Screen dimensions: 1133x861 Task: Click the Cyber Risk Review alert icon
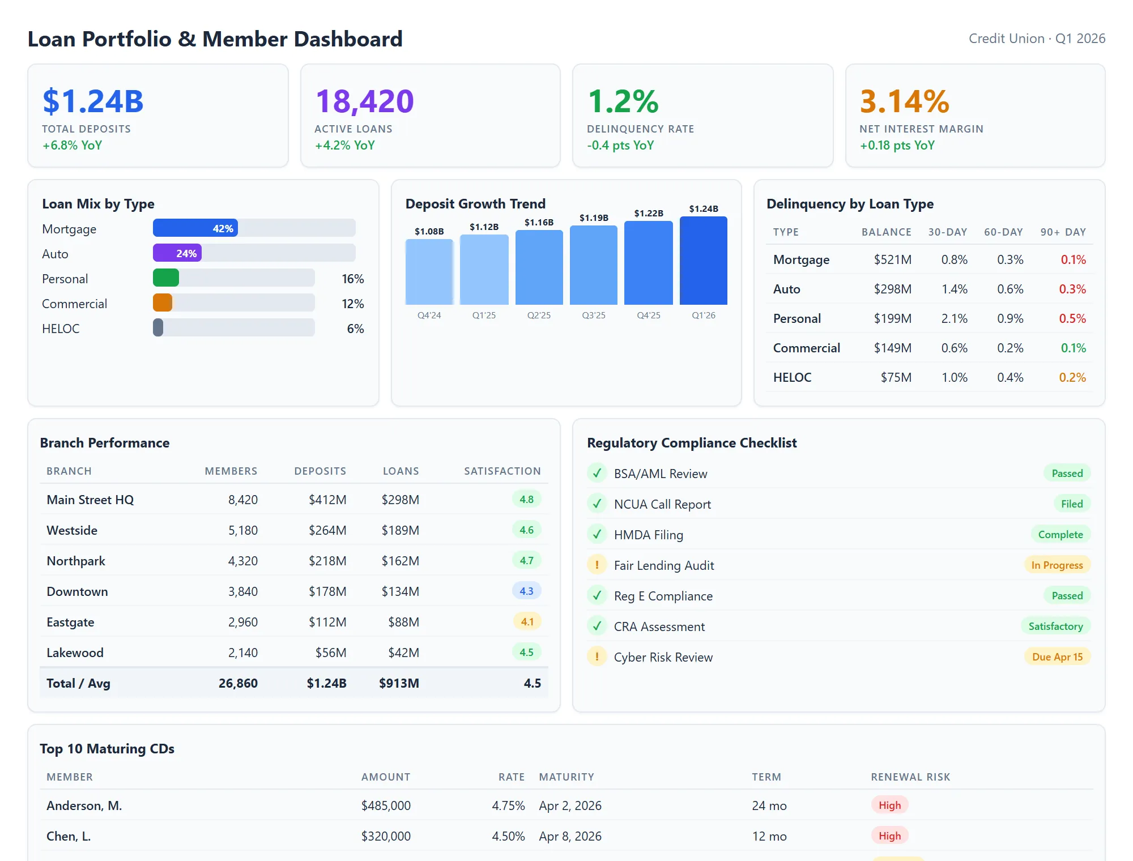pos(597,657)
